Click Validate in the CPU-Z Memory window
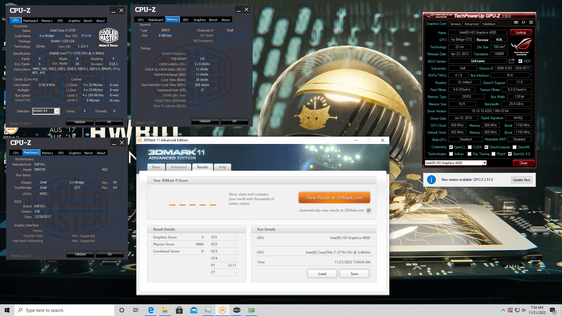Screen dimensions: 562x316 point(205,121)
